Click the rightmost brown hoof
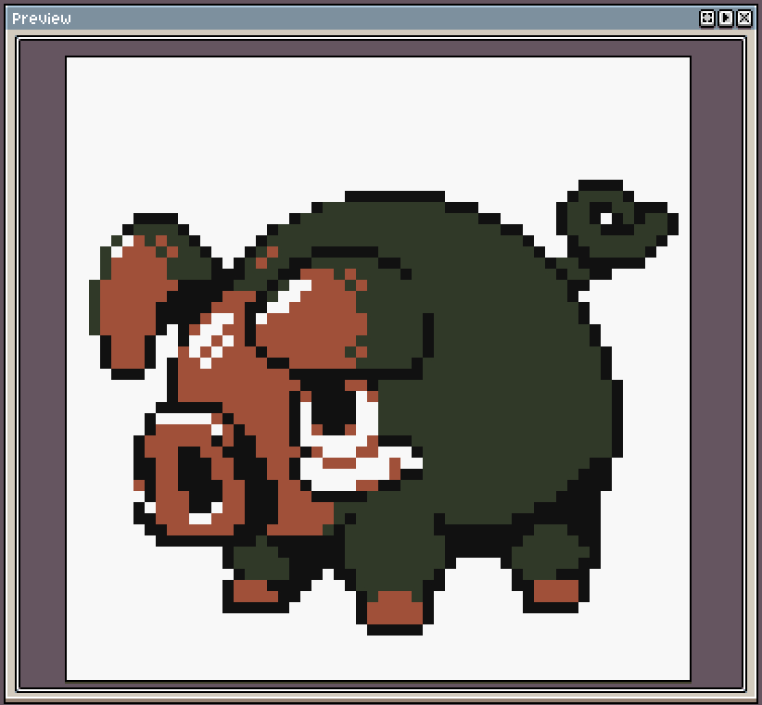 point(556,590)
